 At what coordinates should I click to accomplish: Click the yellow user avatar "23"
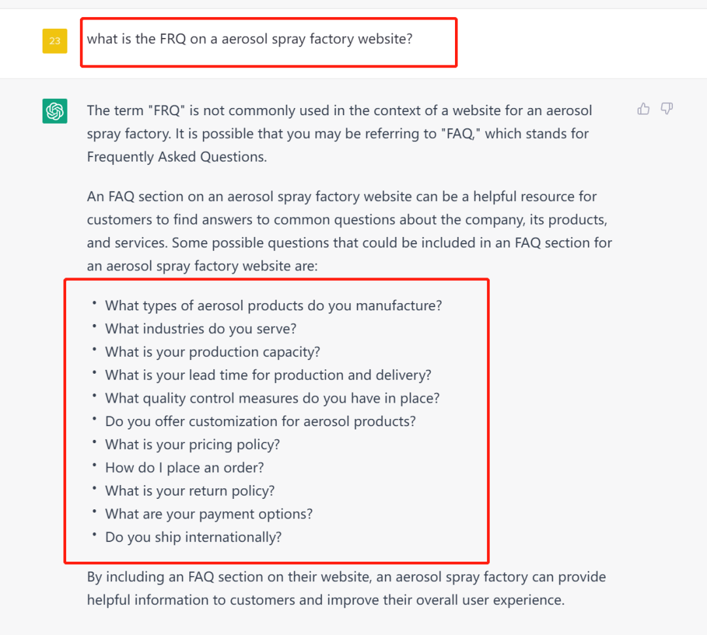coord(55,41)
